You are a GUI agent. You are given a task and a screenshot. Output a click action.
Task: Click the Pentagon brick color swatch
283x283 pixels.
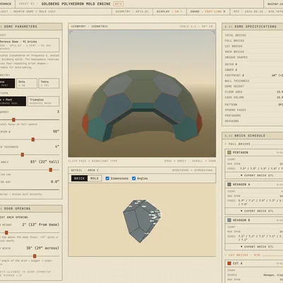point(229,153)
